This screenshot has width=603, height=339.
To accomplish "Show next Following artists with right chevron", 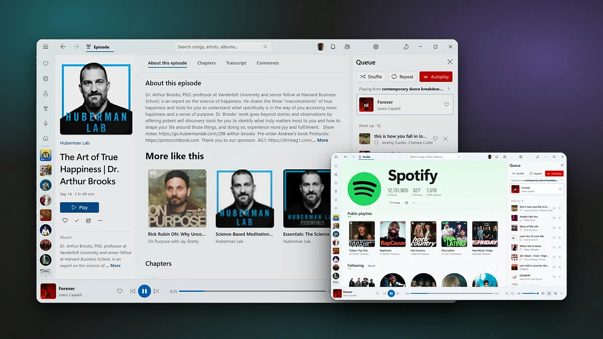I will click(496, 266).
